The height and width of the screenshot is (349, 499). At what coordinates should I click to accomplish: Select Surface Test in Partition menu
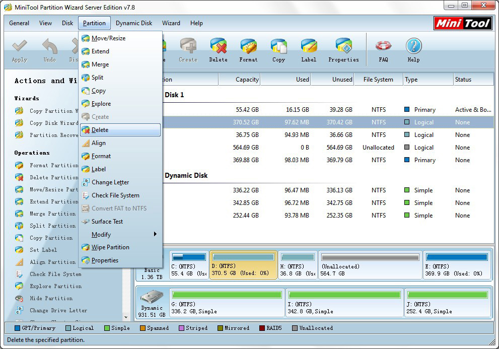(120, 221)
